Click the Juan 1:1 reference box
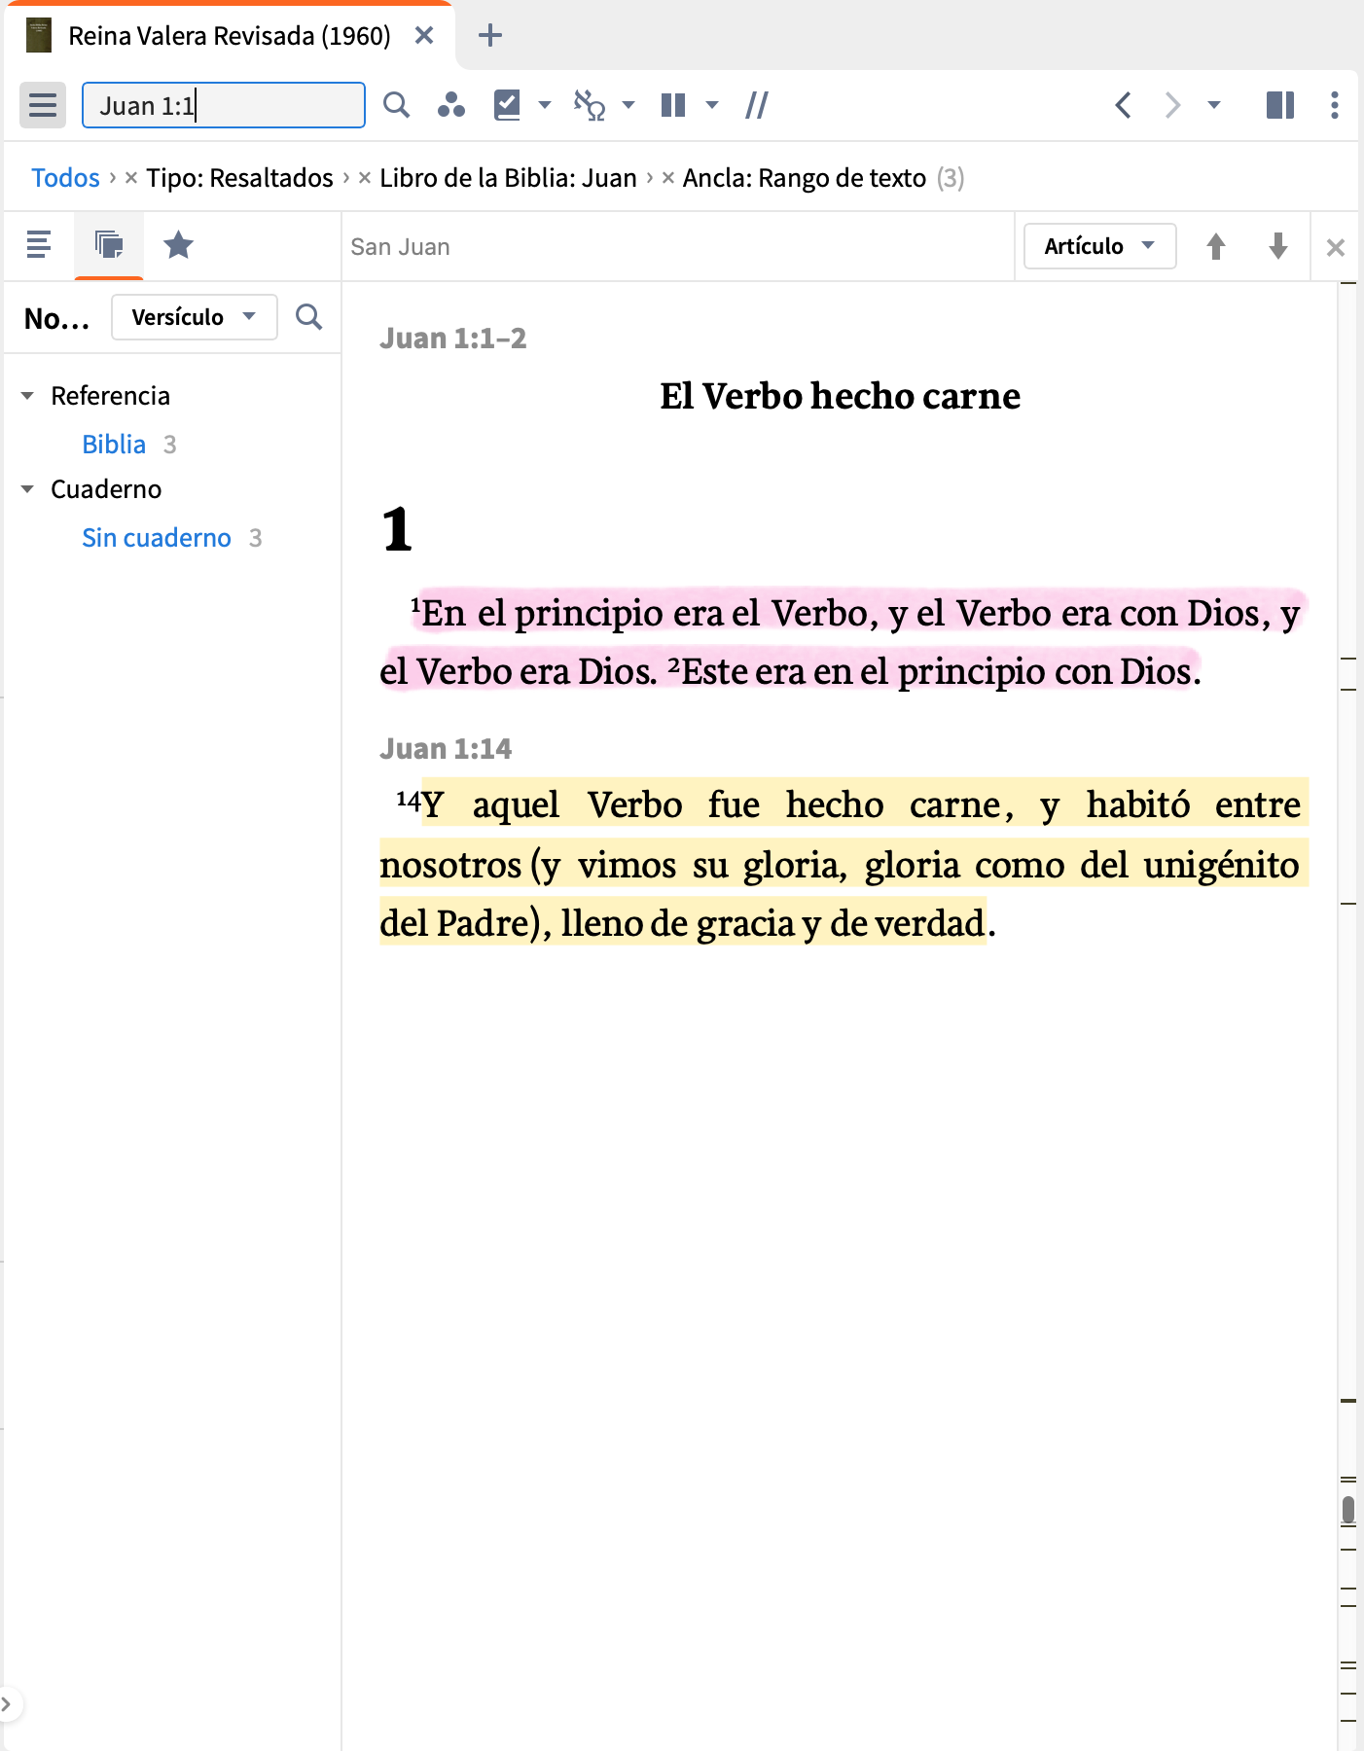The image size is (1364, 1751). 223,105
